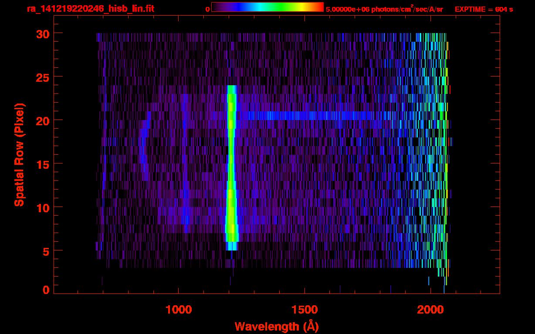Viewport: 535px width, 334px height.
Task: Click the Spatial Row (Pixel) axis title
Action: tap(20, 155)
